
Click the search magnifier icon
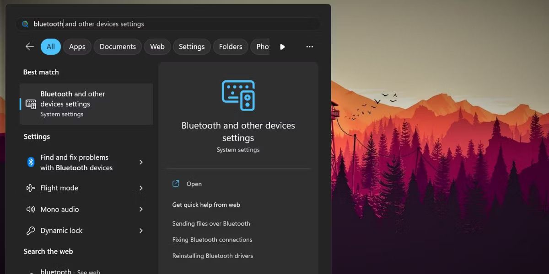[25, 24]
